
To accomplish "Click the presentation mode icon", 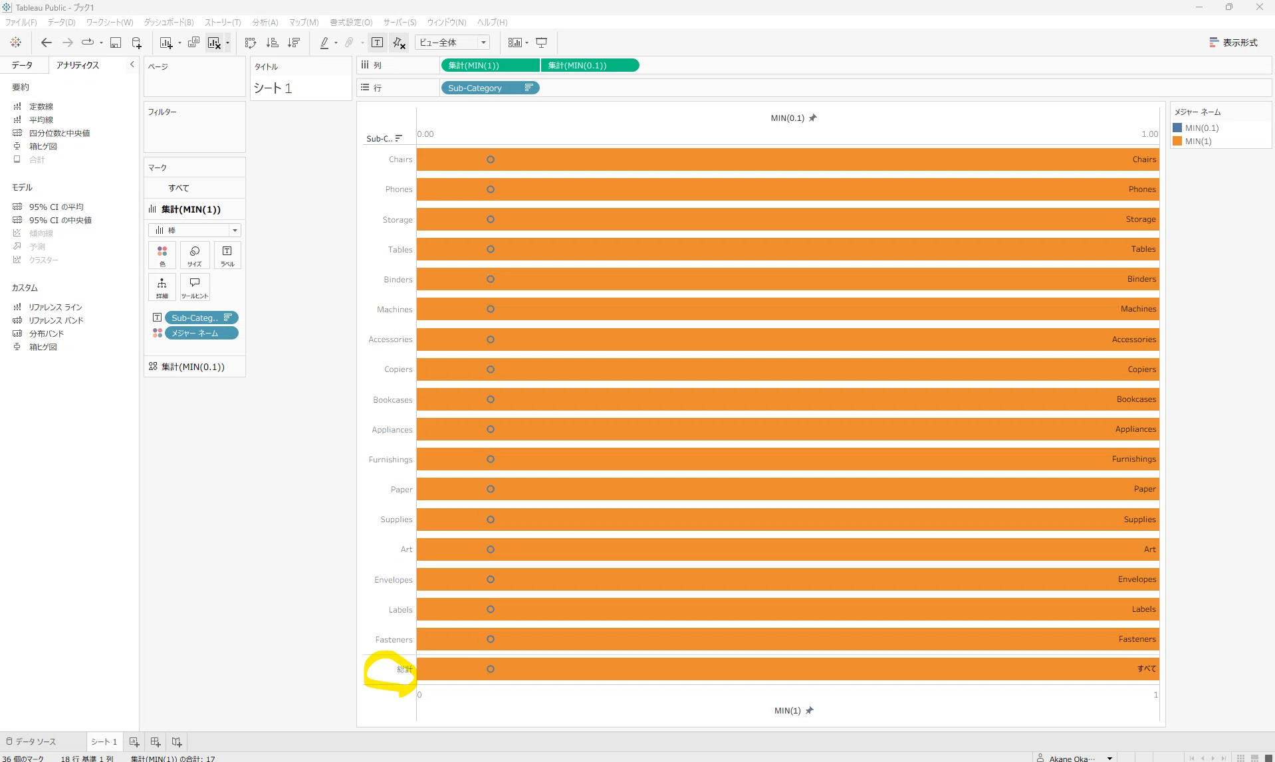I will click(x=542, y=43).
